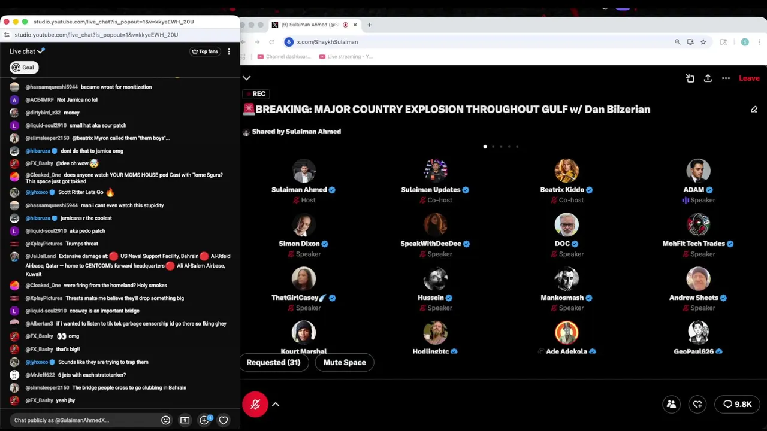
Task: Click the YouTube chat site settings icon
Action: [7, 35]
